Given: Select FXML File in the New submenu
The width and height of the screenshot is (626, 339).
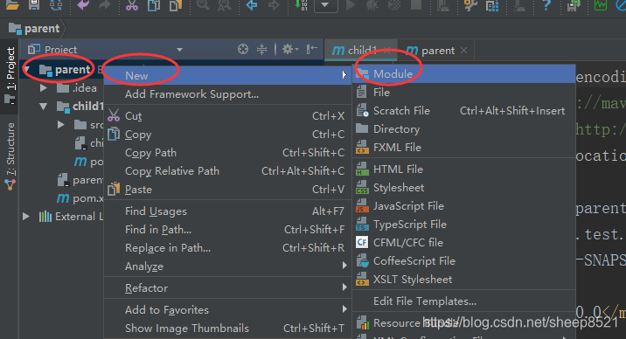Looking at the screenshot, I should click(464, 148).
